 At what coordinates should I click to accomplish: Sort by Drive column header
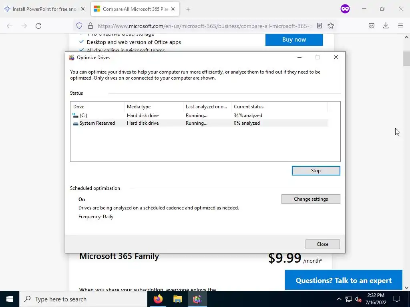(97, 106)
